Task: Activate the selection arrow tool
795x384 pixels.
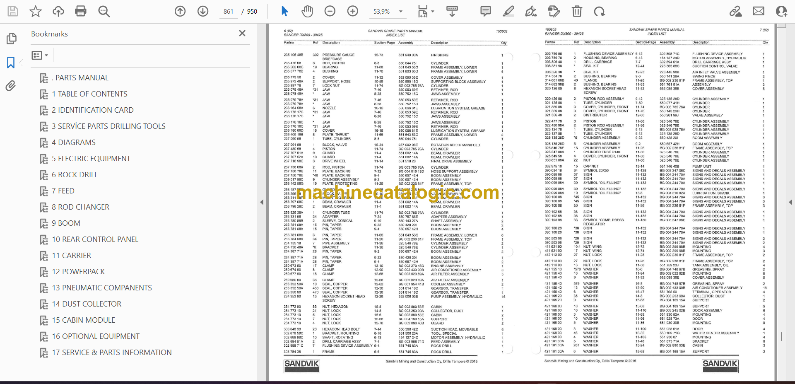Action: tap(284, 11)
